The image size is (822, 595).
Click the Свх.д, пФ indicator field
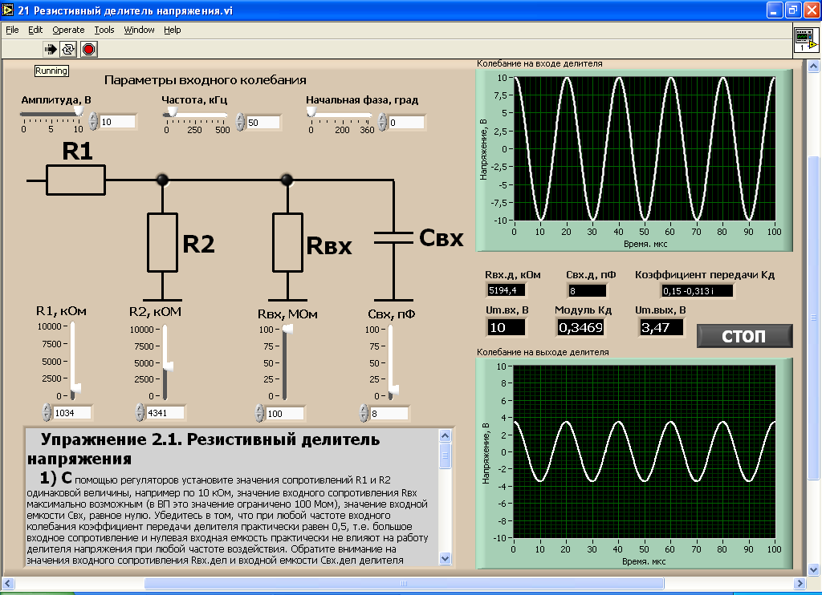(x=588, y=290)
